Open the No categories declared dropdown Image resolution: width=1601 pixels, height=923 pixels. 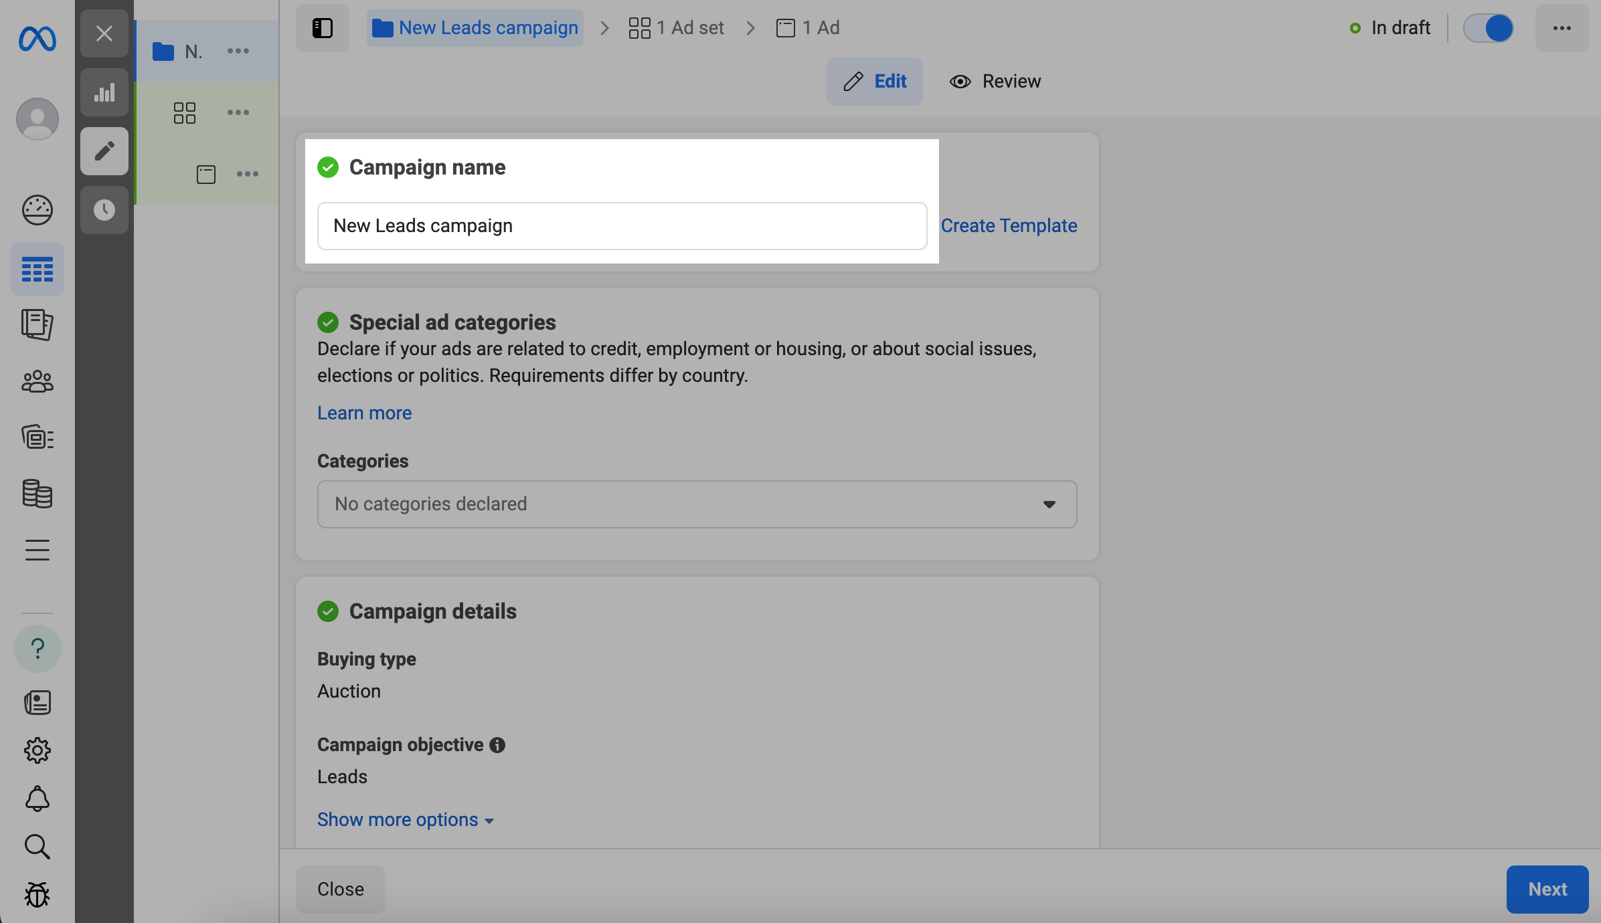[697, 504]
